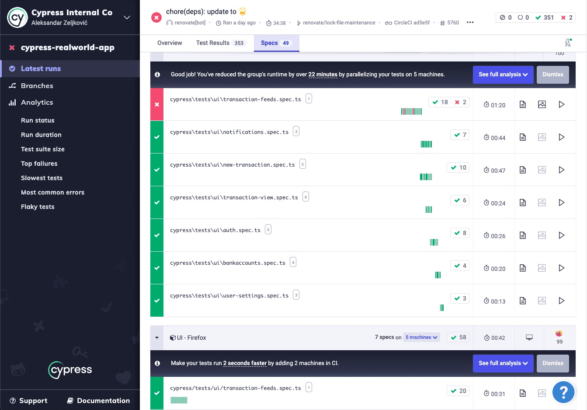Expand See full analysis in Firefox banner
Image resolution: width=587 pixels, height=410 pixels.
coord(503,363)
